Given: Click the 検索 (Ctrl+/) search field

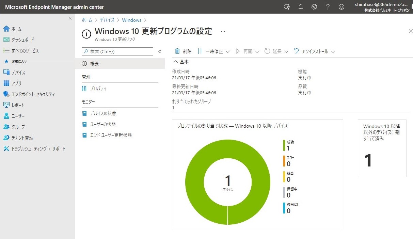Looking at the screenshot, I should coord(117,51).
